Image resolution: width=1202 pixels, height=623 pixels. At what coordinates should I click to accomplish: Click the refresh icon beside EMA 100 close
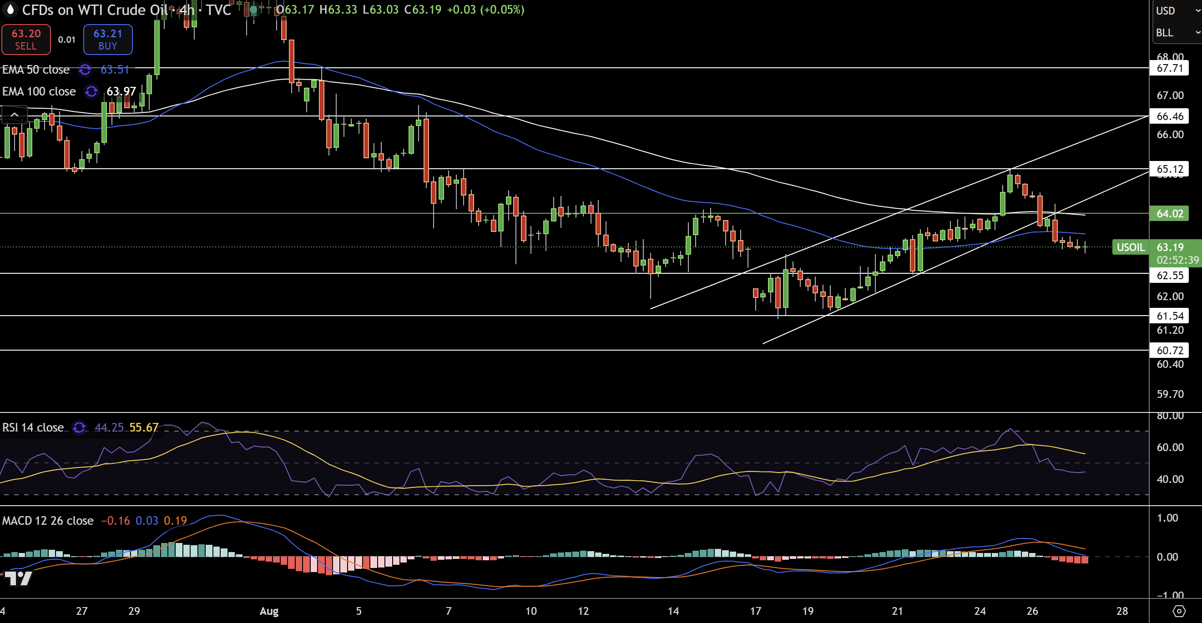(91, 91)
